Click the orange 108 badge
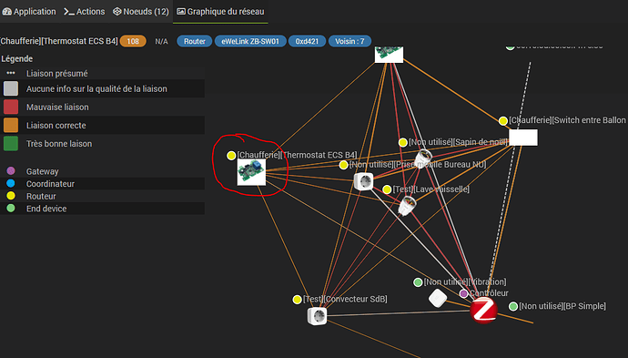Screen dimensions: 628x358 tap(133, 41)
